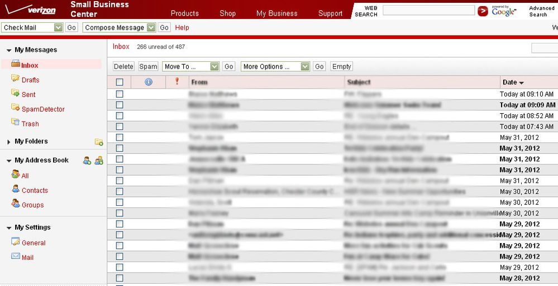
Task: Click the Help link
Action: click(182, 27)
